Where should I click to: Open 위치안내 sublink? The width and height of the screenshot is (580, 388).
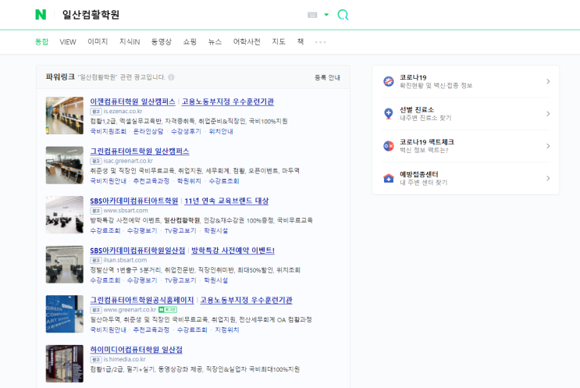click(x=221, y=131)
